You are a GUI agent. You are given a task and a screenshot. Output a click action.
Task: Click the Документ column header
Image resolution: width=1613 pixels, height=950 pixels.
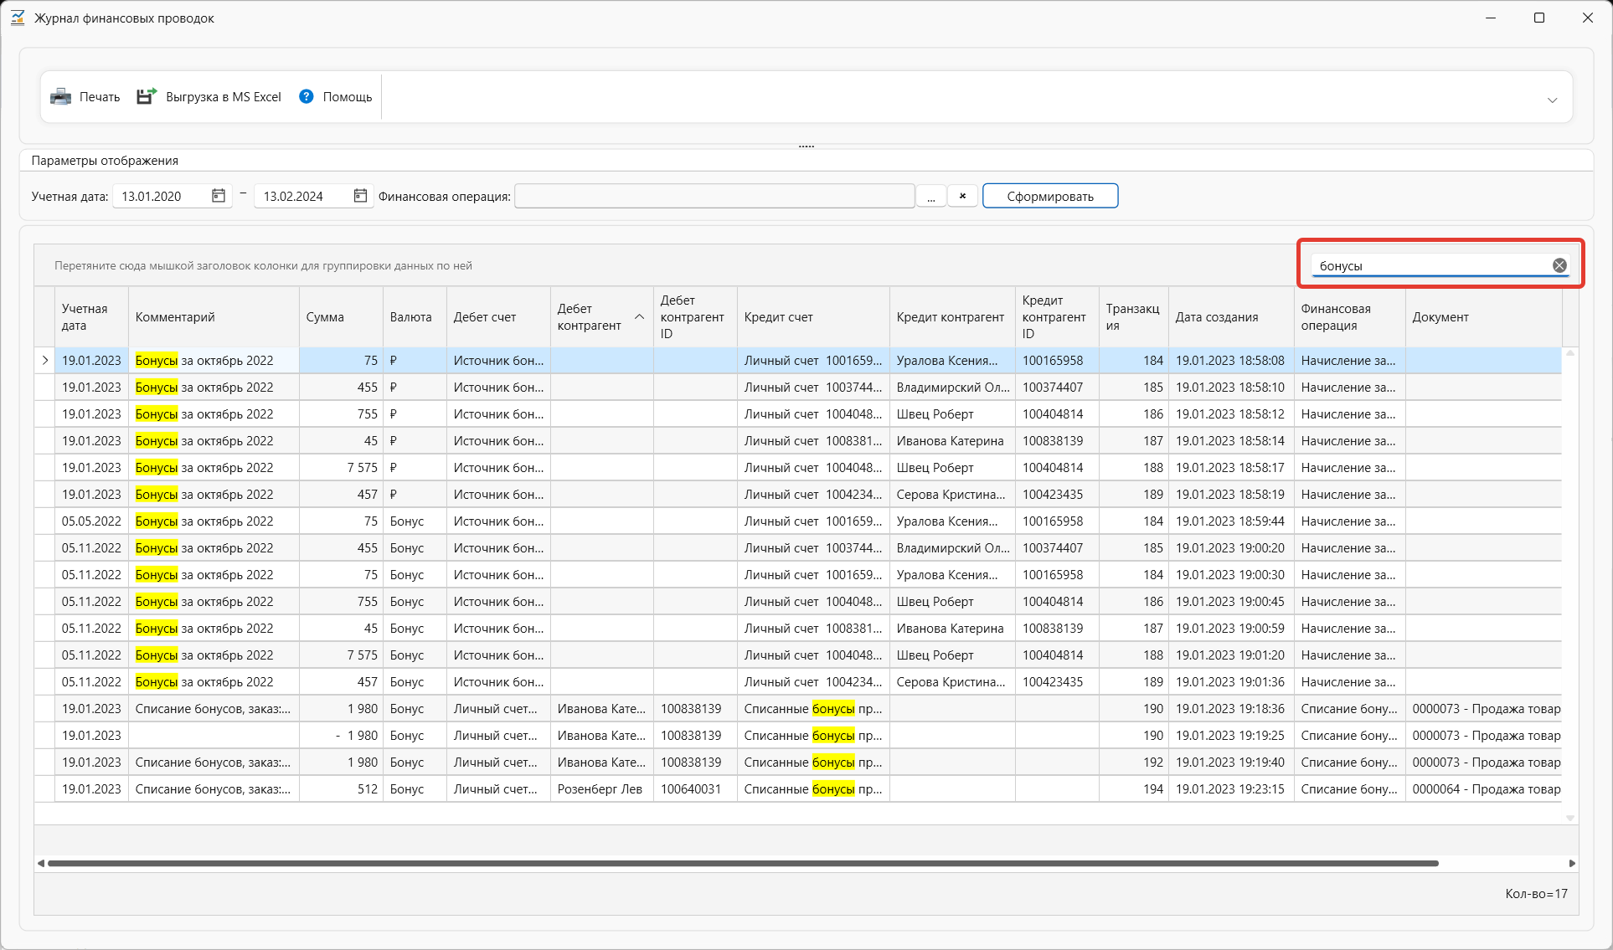coord(1483,317)
